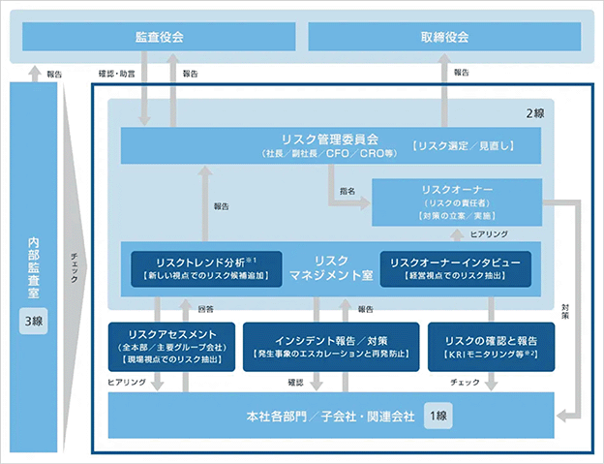Click the 3線 badge

34,321
